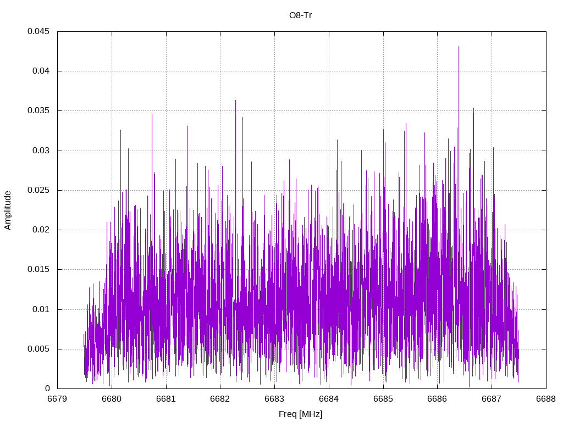Click the y-axis zero tick label

click(x=47, y=388)
